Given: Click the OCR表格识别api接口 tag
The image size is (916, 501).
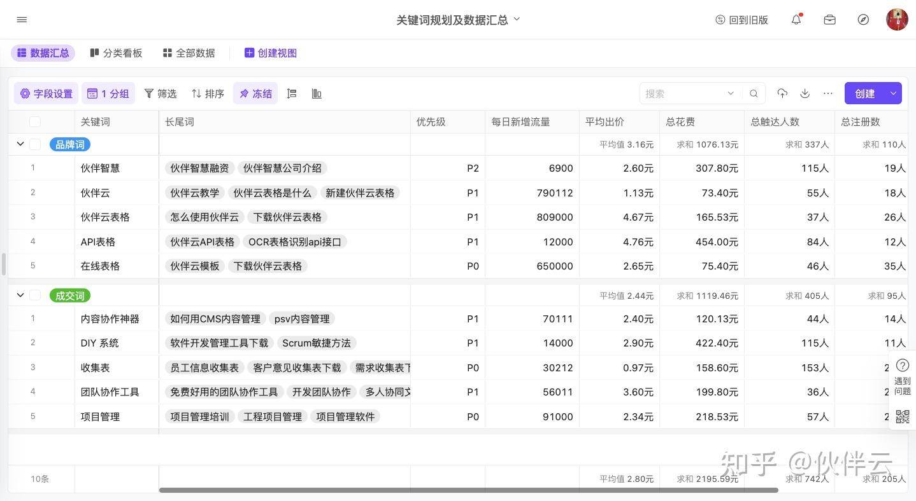Looking at the screenshot, I should click(295, 242).
